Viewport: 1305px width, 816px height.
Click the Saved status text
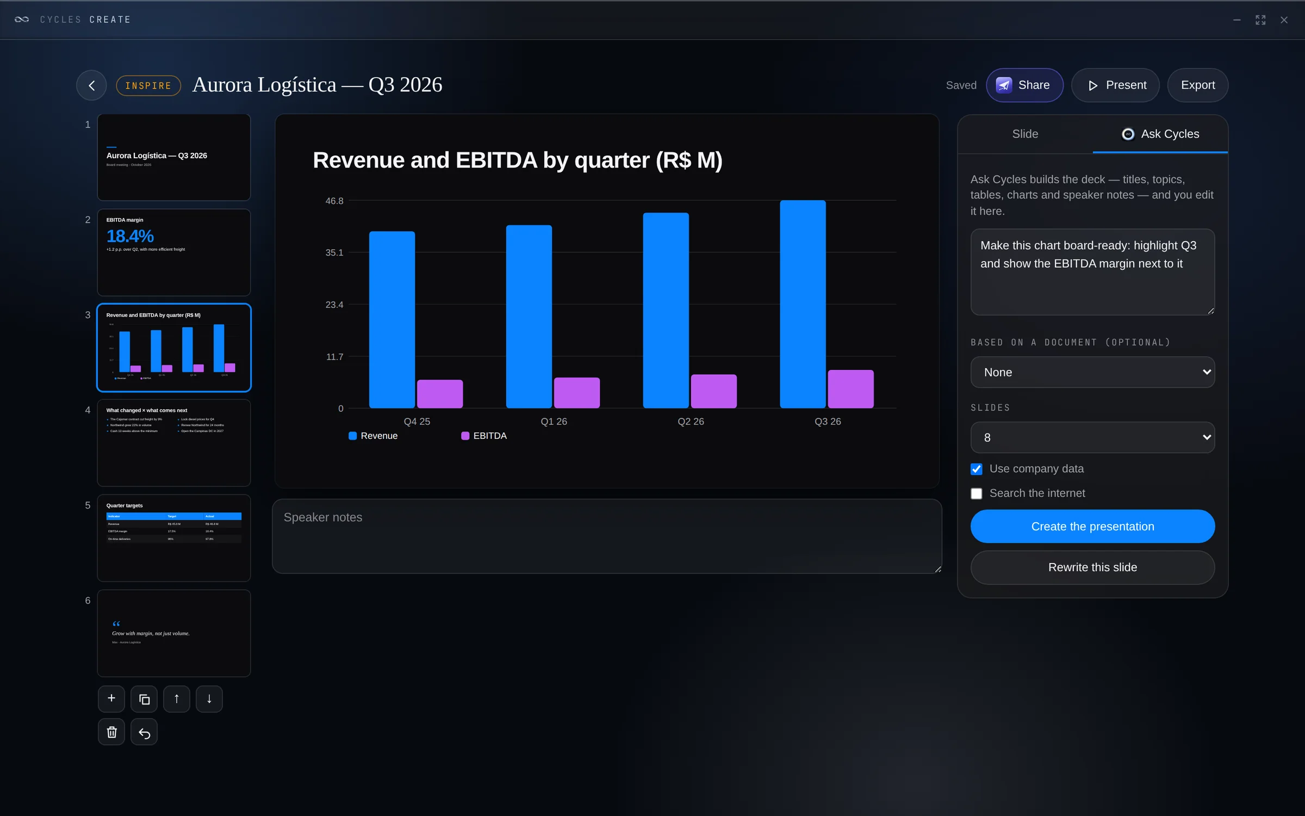click(x=961, y=85)
